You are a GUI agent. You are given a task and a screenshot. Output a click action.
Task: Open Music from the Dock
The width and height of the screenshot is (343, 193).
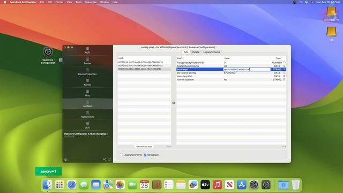(x=217, y=185)
